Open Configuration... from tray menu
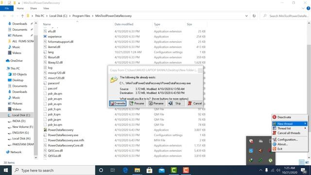The height and width of the screenshot is (175, 311). tap(290, 140)
